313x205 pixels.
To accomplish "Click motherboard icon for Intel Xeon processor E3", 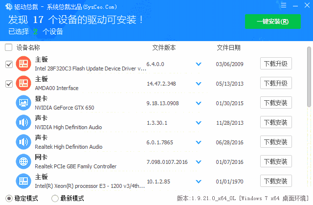I will point(23,181).
